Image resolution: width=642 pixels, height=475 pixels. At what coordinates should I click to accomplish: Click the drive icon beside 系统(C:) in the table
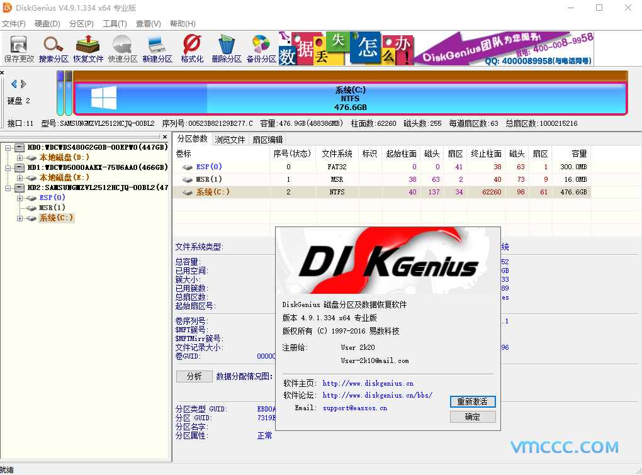[x=188, y=193]
